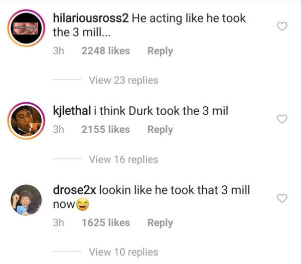The width and height of the screenshot is (301, 264).
Task: Expand View 16 replies
Action: (123, 159)
